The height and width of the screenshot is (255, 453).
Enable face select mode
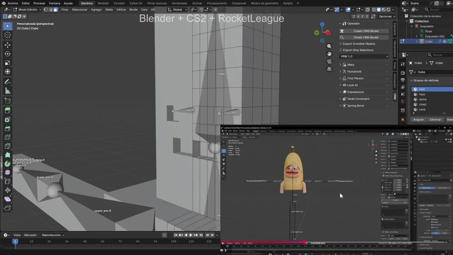pyautogui.click(x=56, y=10)
